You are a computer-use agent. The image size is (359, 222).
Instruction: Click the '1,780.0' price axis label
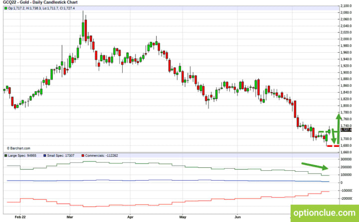[x=346, y=112]
